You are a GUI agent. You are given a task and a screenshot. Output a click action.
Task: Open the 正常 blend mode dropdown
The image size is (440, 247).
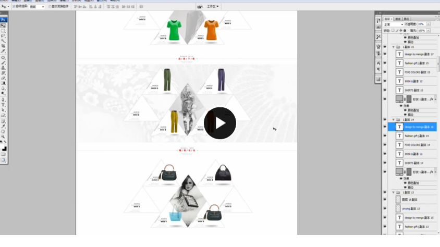pyautogui.click(x=394, y=24)
